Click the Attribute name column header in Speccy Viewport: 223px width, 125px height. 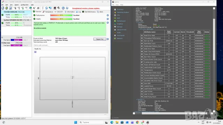point(154,32)
